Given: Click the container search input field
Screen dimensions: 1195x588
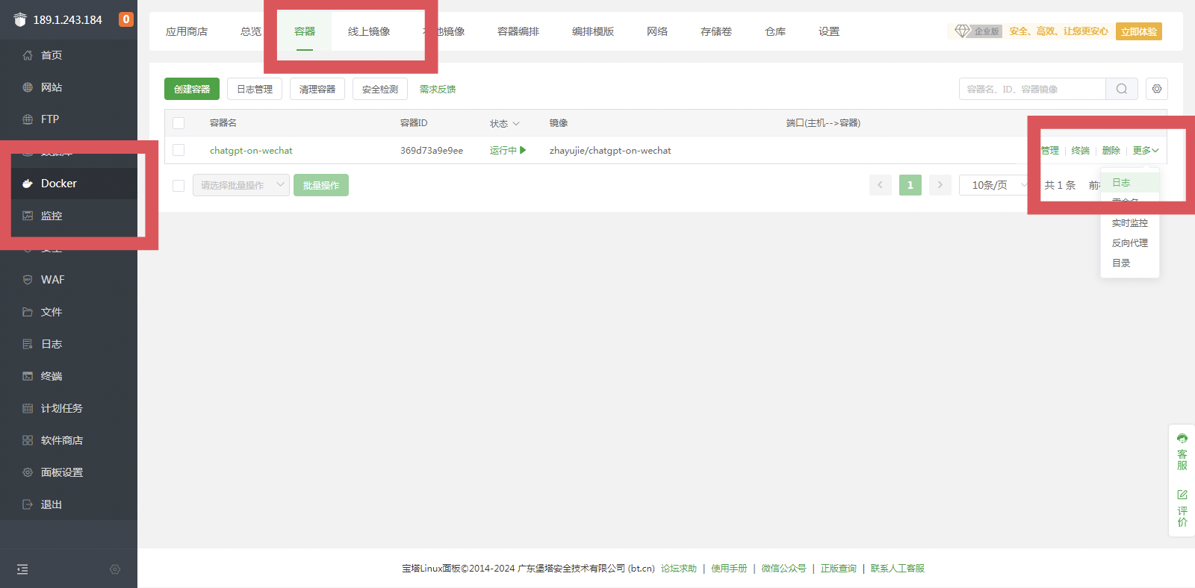Looking at the screenshot, I should coord(1032,89).
